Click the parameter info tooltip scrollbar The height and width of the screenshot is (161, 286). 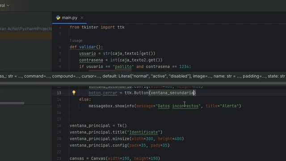tap(143, 83)
